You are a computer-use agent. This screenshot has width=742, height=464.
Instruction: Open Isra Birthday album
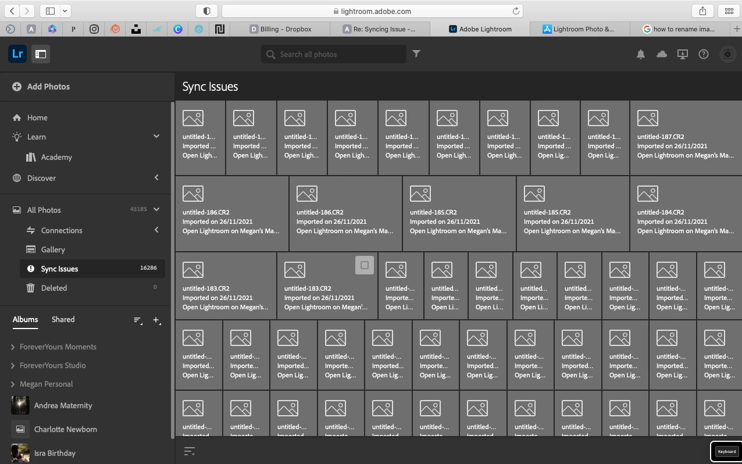click(x=55, y=453)
